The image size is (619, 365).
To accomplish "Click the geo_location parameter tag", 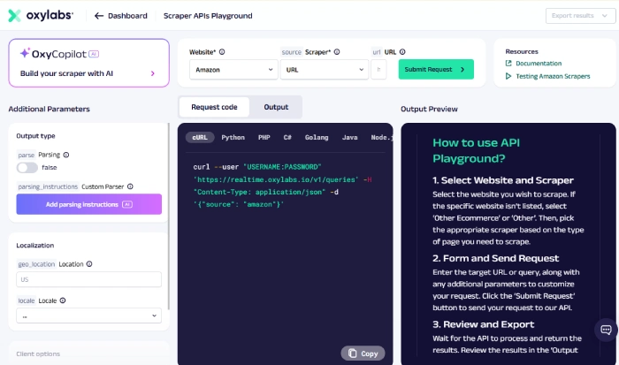I will coord(36,264).
